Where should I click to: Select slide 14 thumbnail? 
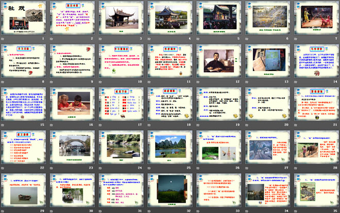tap(316, 61)
